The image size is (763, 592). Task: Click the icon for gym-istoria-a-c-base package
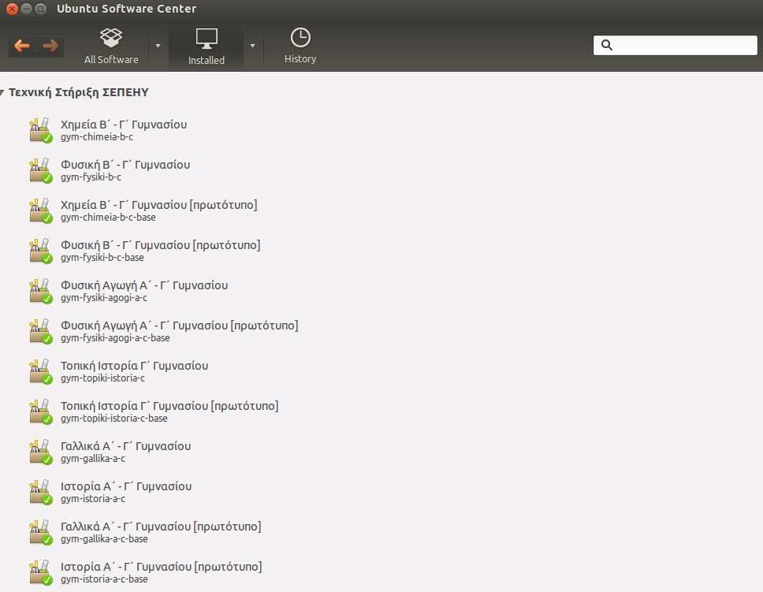[x=40, y=572]
